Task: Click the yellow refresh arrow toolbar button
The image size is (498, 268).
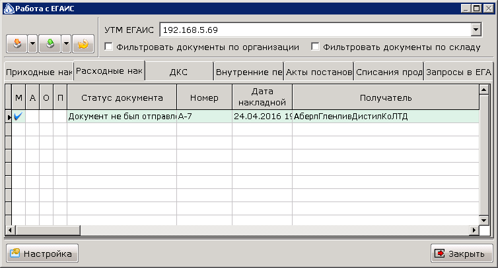Action: (x=83, y=43)
